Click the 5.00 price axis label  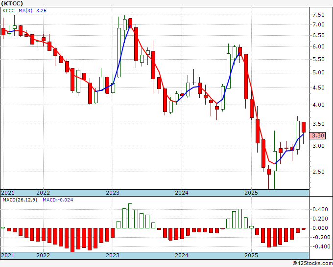pyautogui.click(x=318, y=72)
